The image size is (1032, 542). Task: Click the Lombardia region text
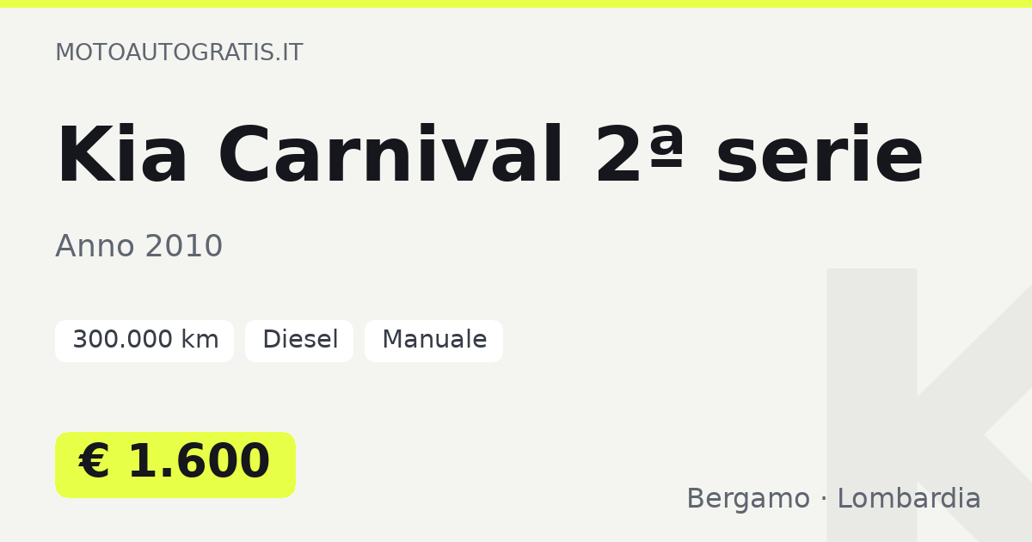pos(909,499)
